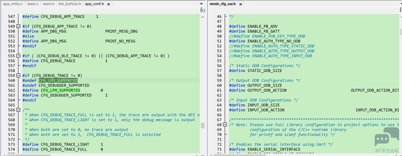Click the Input OOB Configurations comment

(264, 100)
